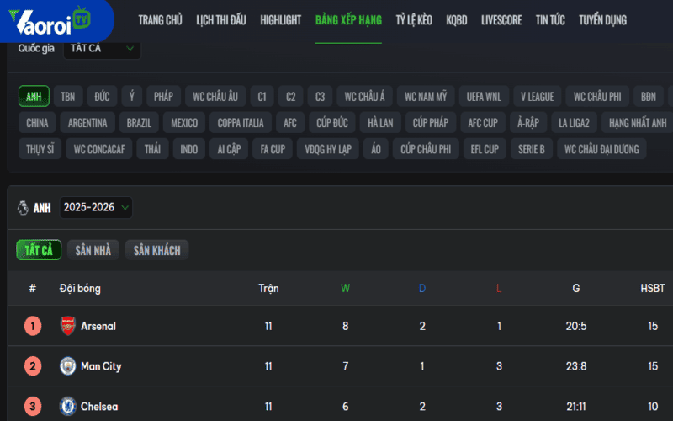This screenshot has width=673, height=421.
Task: Switch standings to SÂN NHÀ
Action: [93, 250]
